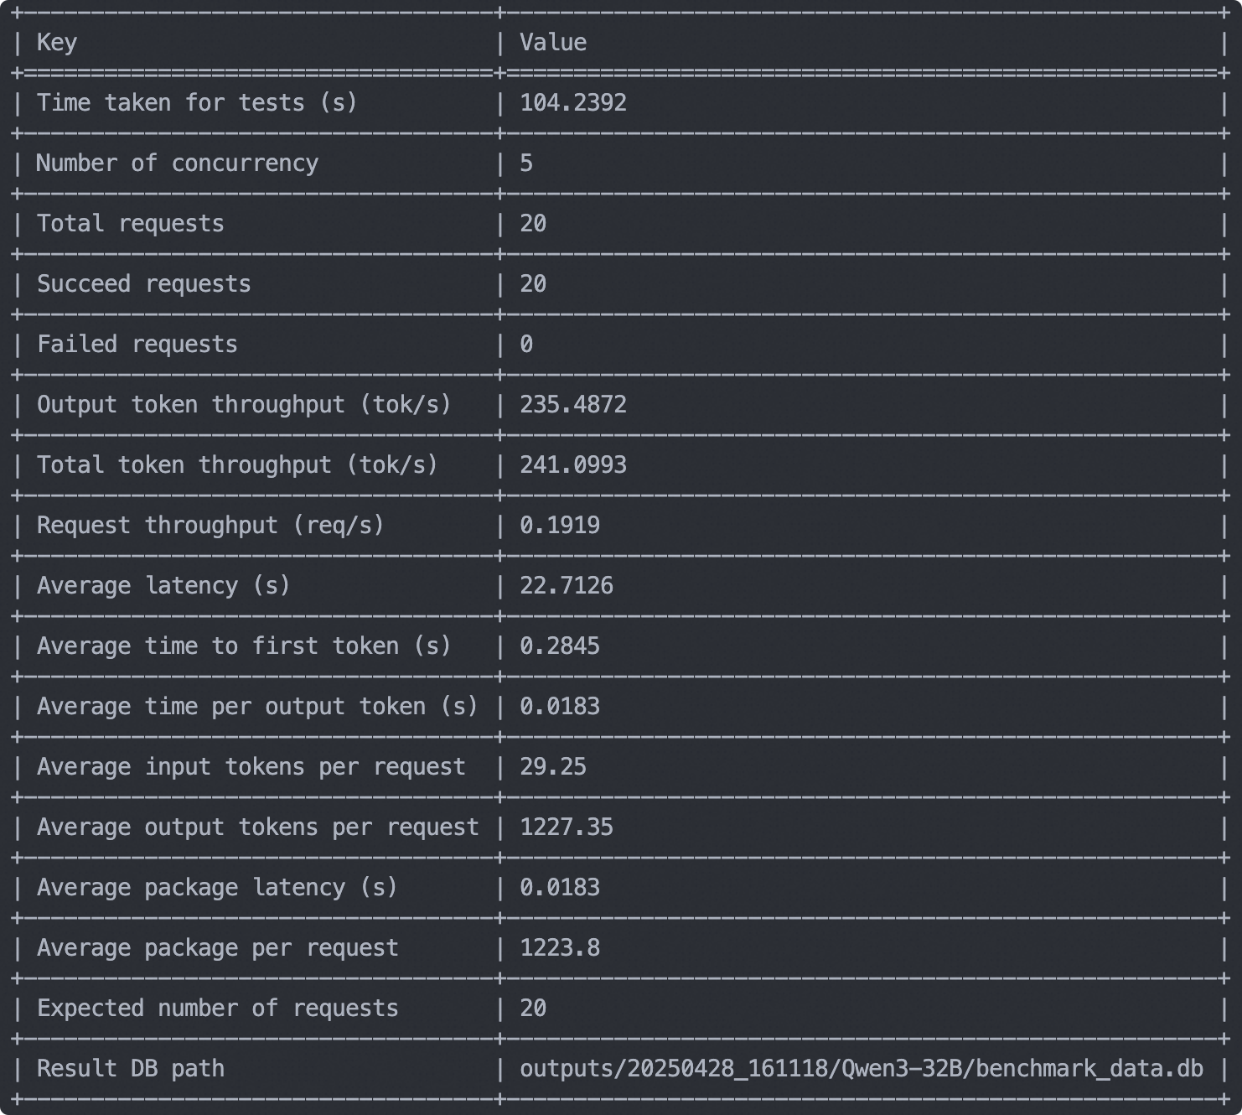Click the time taken value 104.2392
1242x1115 pixels.
[x=573, y=103]
